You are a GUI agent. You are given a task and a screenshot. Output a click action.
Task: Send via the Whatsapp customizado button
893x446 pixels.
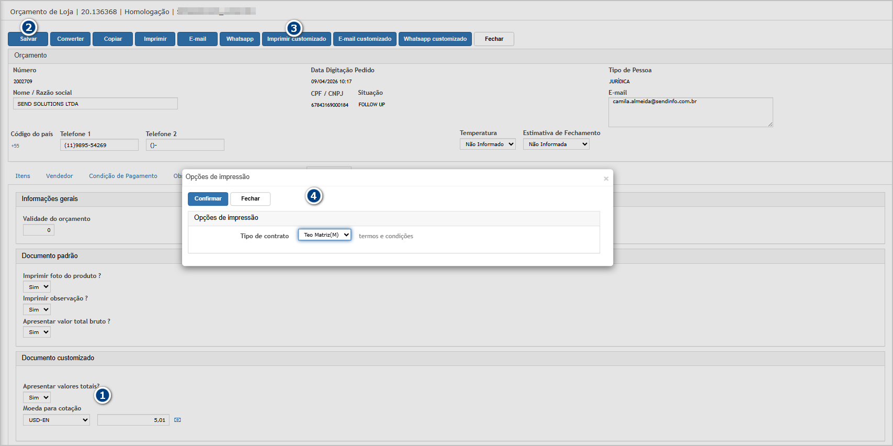(x=435, y=39)
